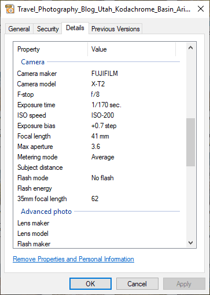The image size is (210, 295).
Task: Click the JPG file icon in title bar
Action: (10, 9)
